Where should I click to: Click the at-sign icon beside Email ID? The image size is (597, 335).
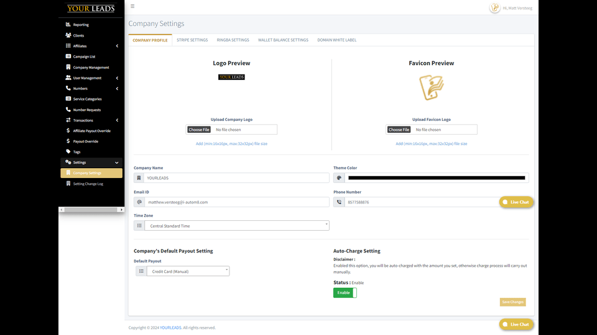(139, 202)
